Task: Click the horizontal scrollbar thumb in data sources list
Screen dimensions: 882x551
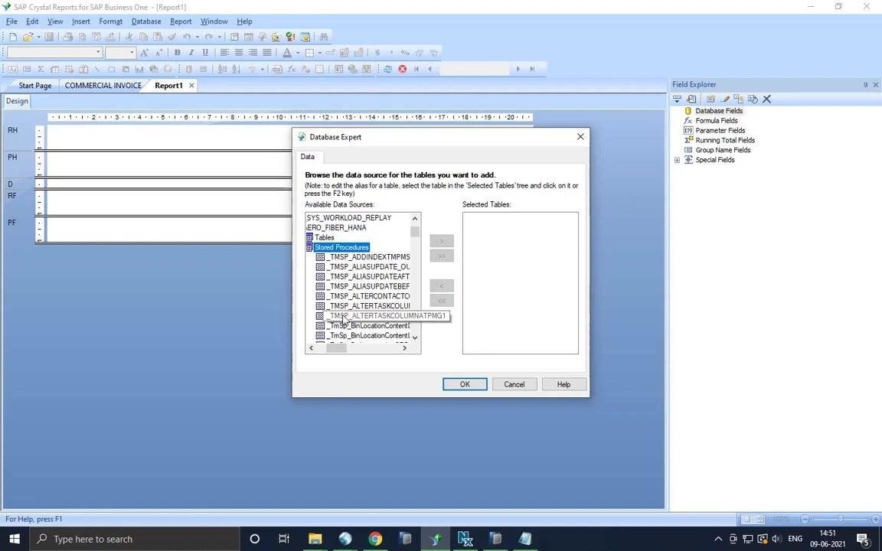Action: click(337, 348)
